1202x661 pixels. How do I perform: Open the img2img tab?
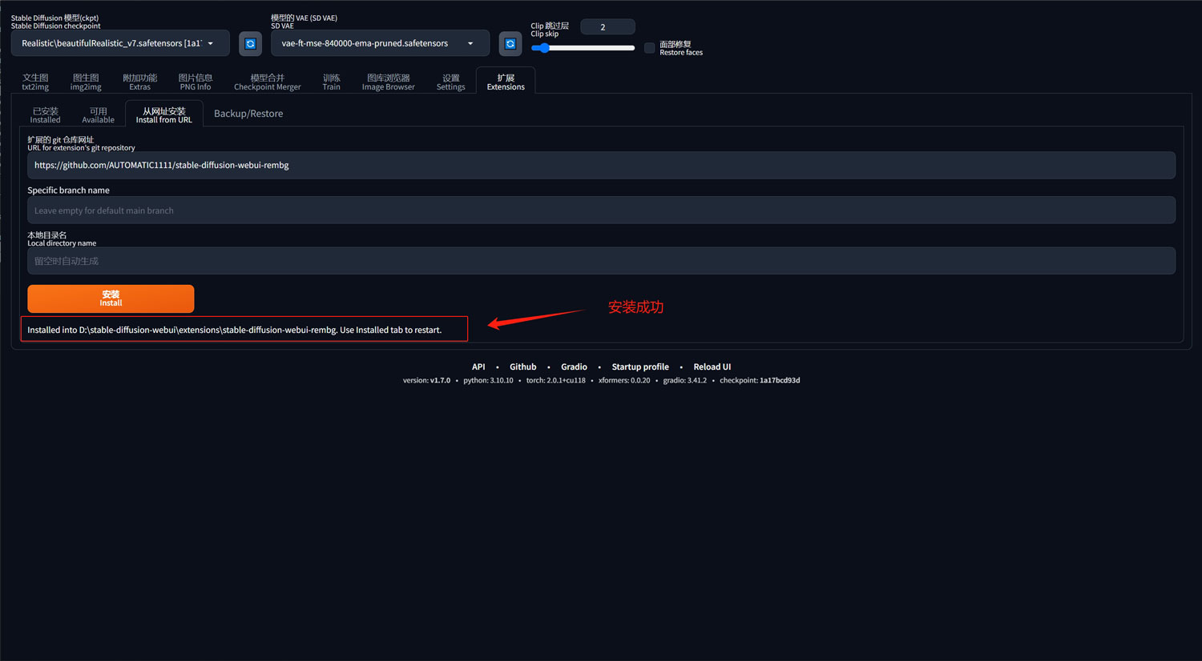tap(86, 82)
